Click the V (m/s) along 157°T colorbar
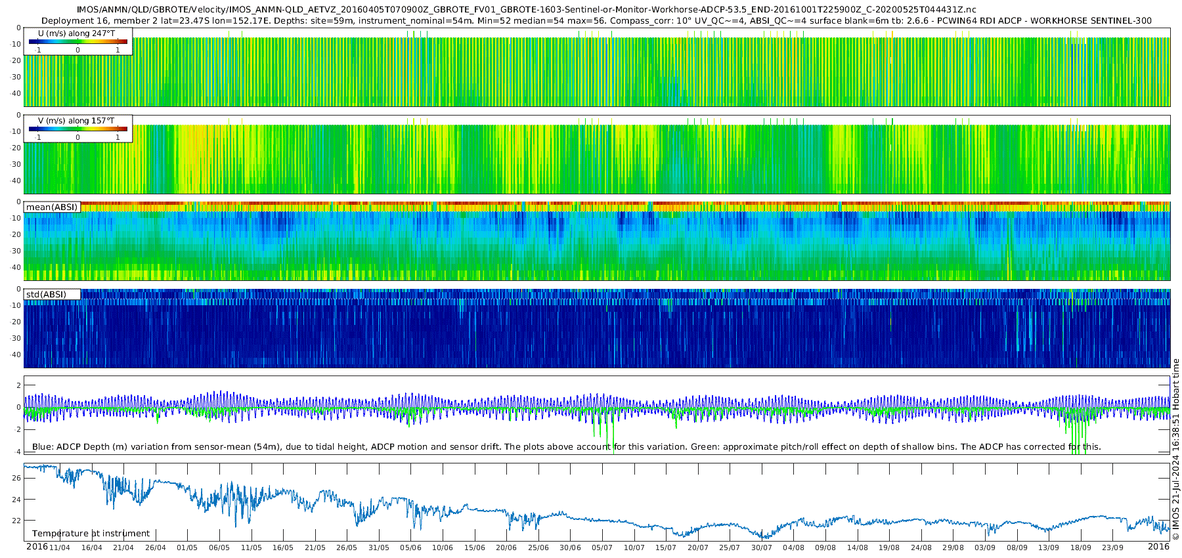Screen dimensions: 1182x558 coord(78,129)
